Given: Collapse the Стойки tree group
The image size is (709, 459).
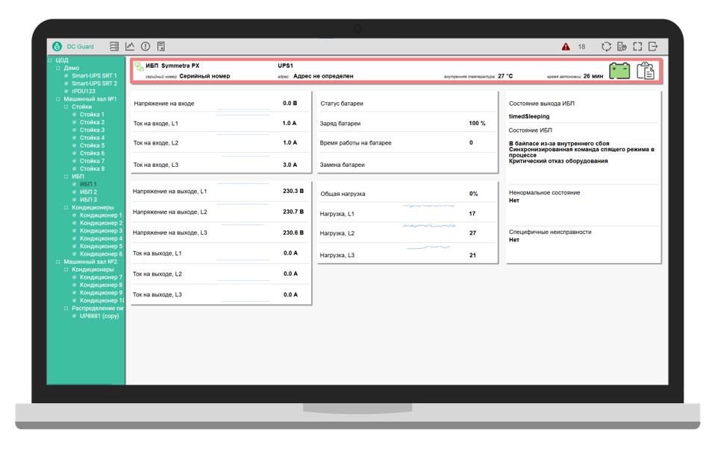Looking at the screenshot, I should [x=66, y=107].
